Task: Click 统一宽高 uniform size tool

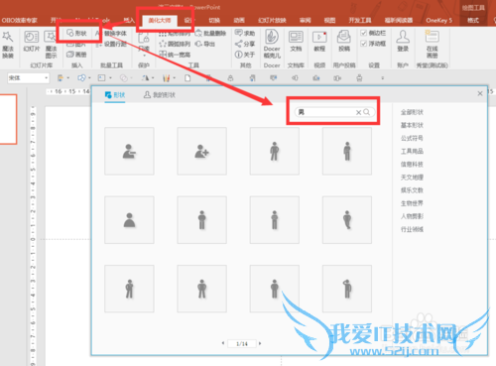Action: tap(175, 55)
